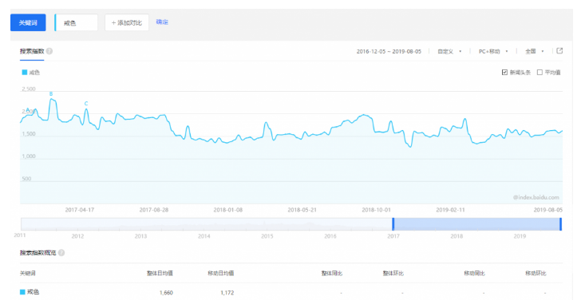This screenshot has height=300, width=585.
Task: Click the value 1,660 in the table
Action: 166,293
